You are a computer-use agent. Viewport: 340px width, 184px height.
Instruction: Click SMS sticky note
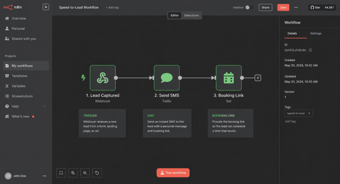pos(167,123)
